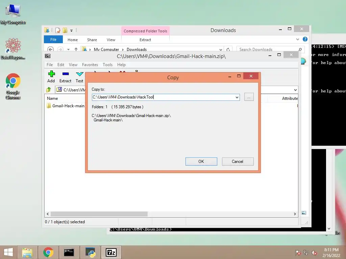Open DataWagon desktop shortcut
This screenshot has width=346, height=259.
coord(13,49)
